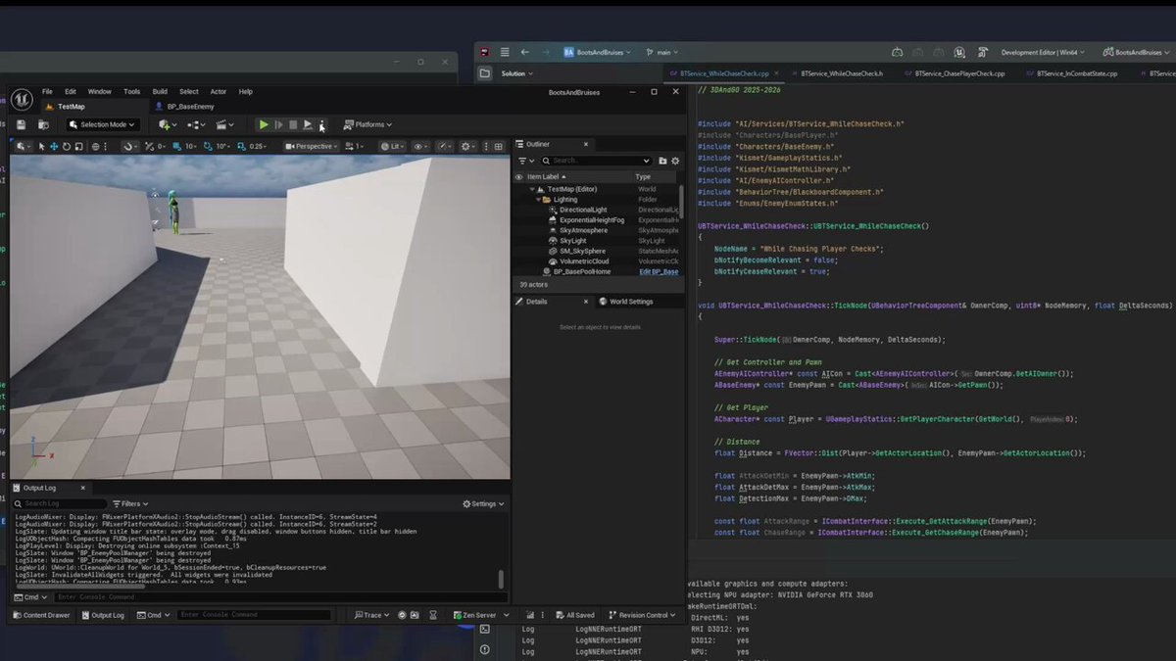Viewport: 1176px width, 661px height.
Task: Open the Platforms dropdown
Action: click(367, 124)
